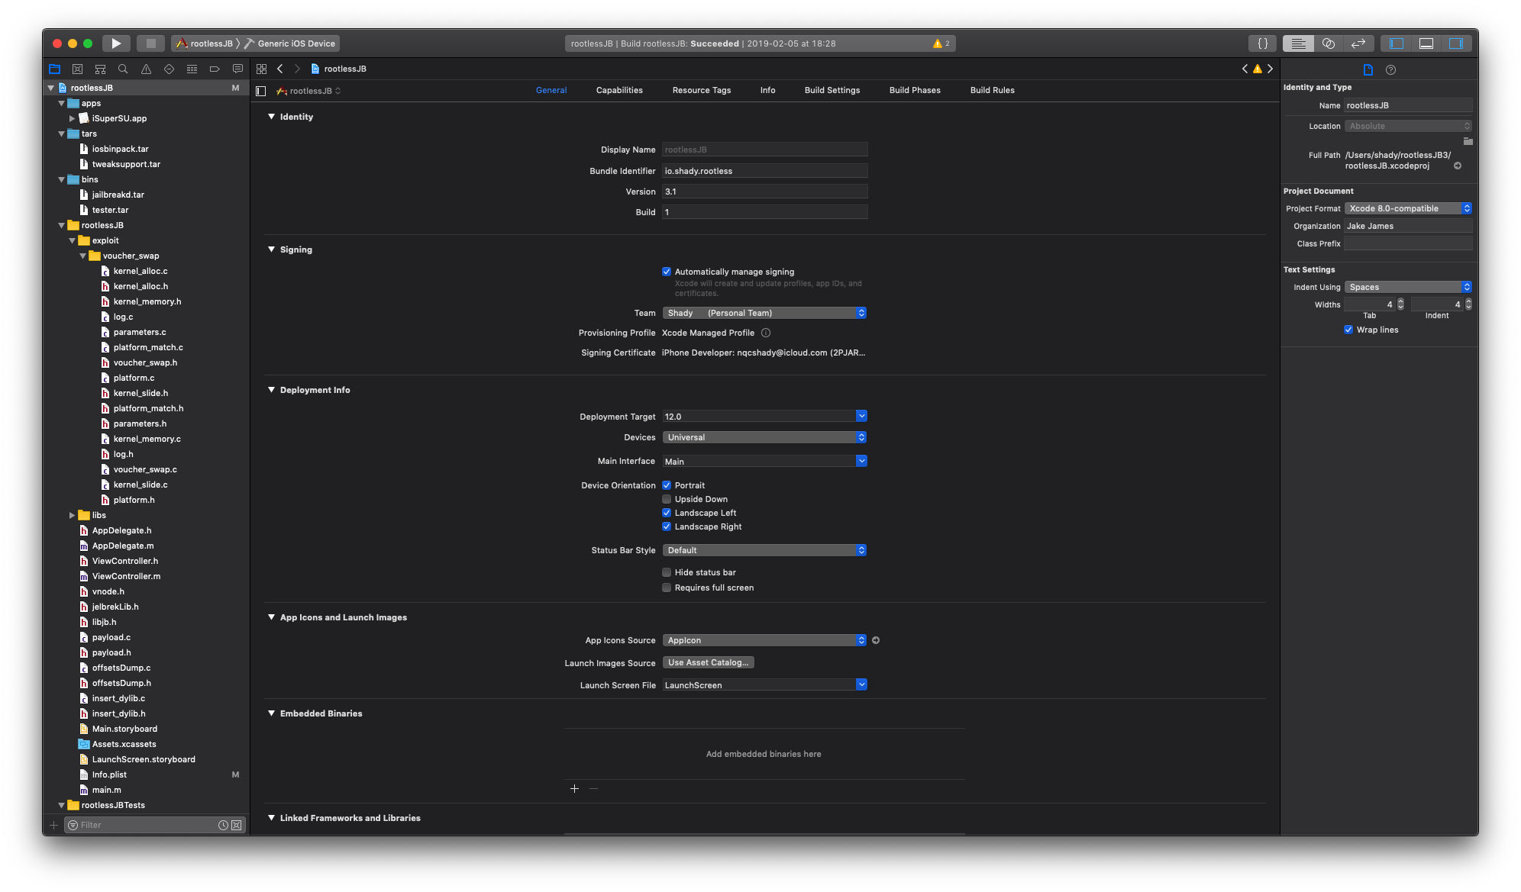Click Provisioning Profile info icon
This screenshot has height=892, width=1521.
(x=766, y=333)
